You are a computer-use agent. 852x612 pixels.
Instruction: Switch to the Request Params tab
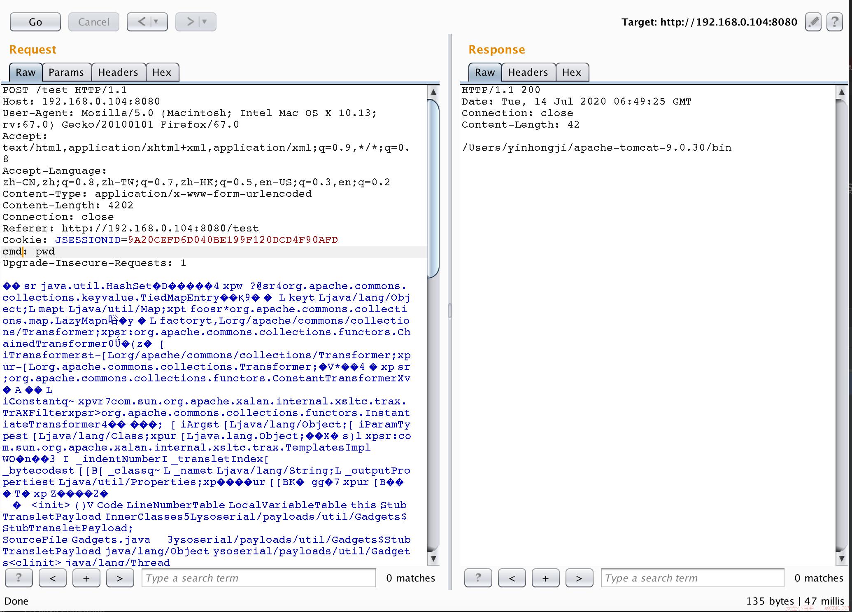click(x=66, y=72)
